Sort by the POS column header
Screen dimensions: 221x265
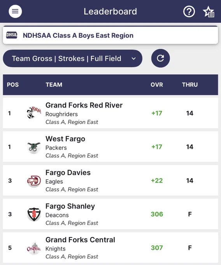coord(13,85)
